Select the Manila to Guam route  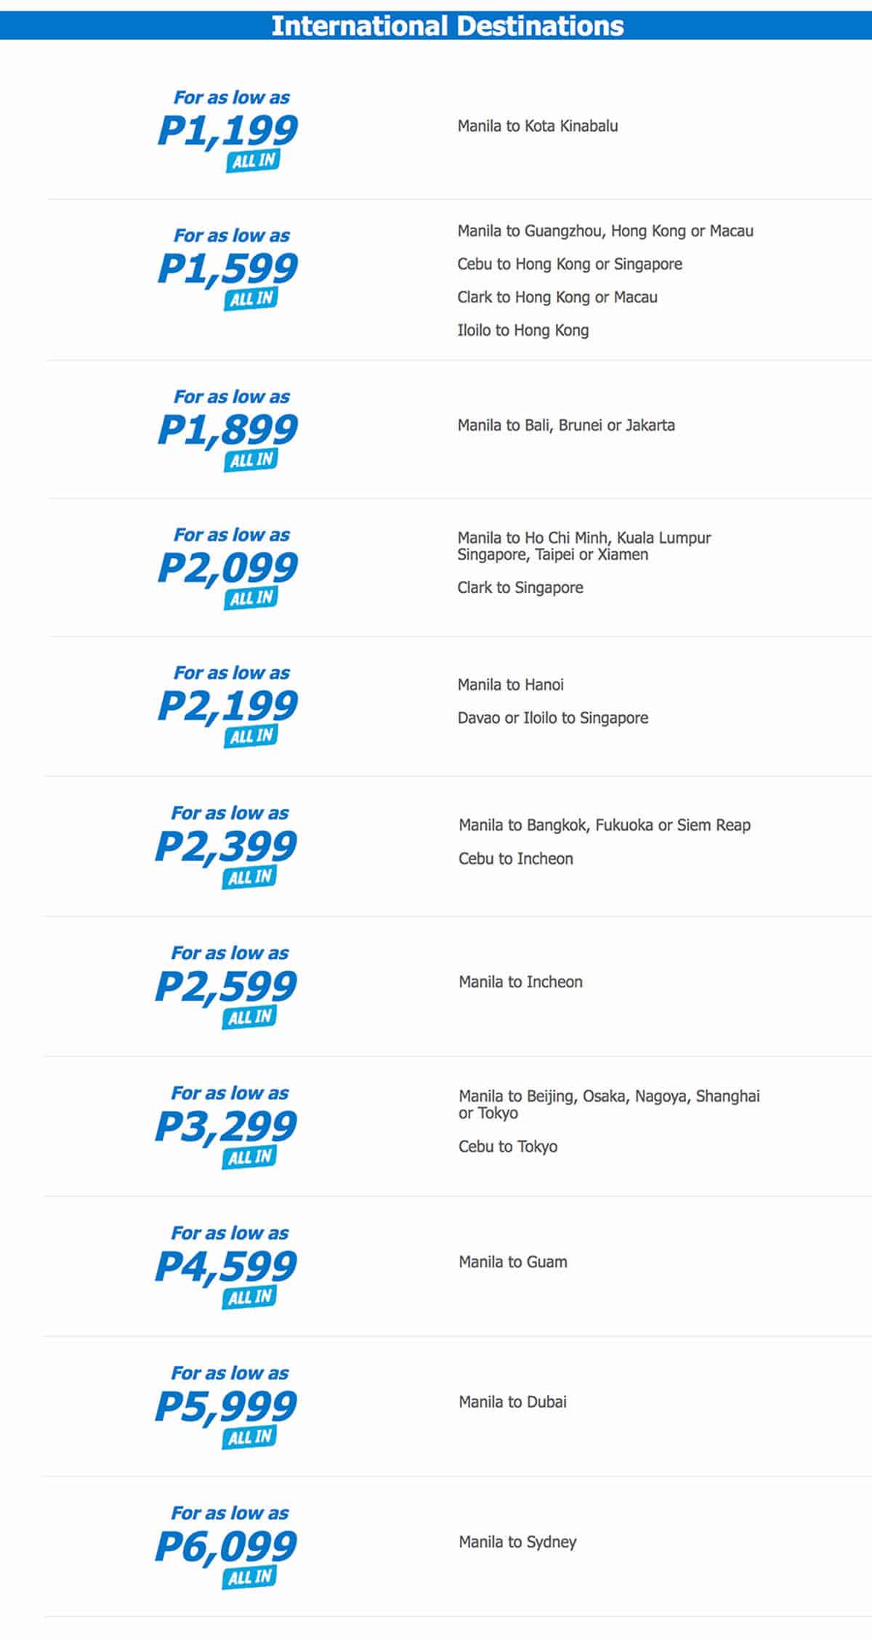(513, 1262)
